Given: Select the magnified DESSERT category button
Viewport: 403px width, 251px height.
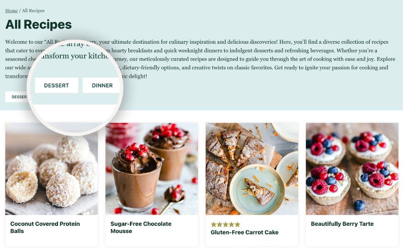Looking at the screenshot, I should (56, 85).
